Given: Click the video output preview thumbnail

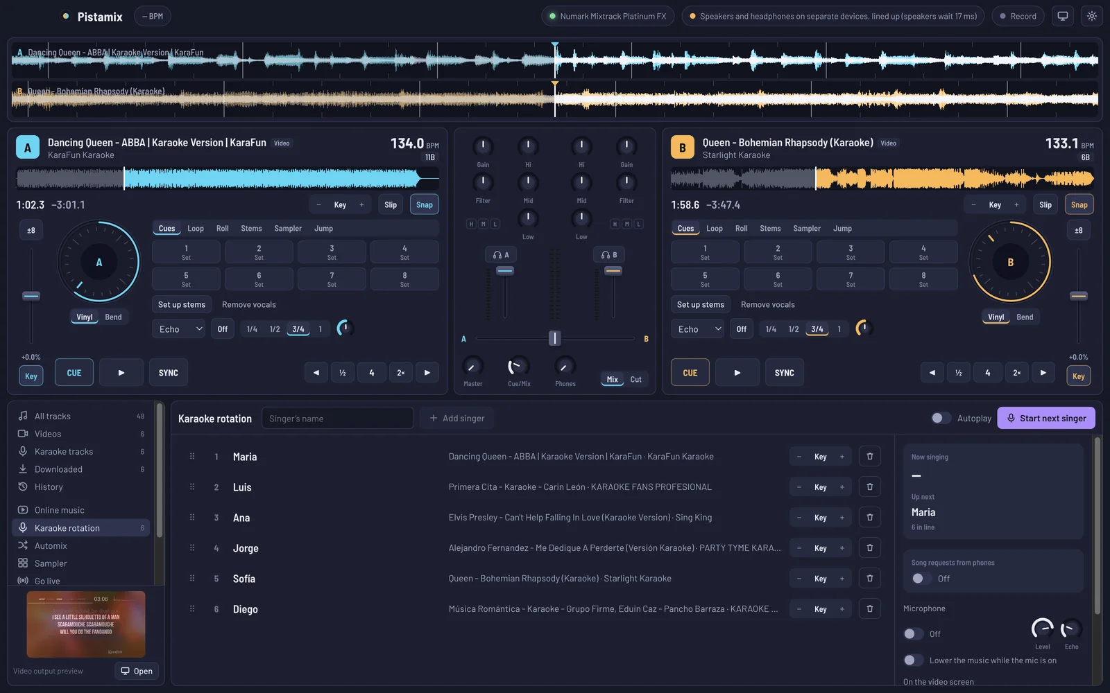Looking at the screenshot, I should (x=86, y=624).
